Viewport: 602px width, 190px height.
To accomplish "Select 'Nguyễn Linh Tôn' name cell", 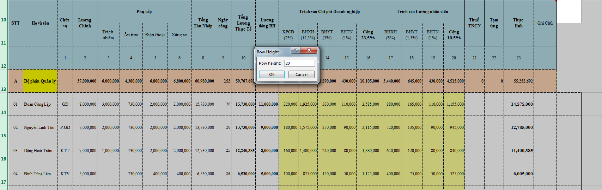I will point(40,127).
